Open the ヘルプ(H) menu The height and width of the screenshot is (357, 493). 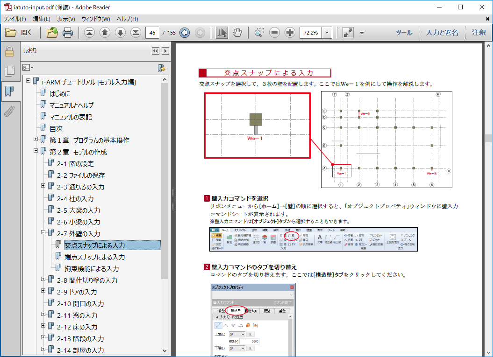(127, 19)
